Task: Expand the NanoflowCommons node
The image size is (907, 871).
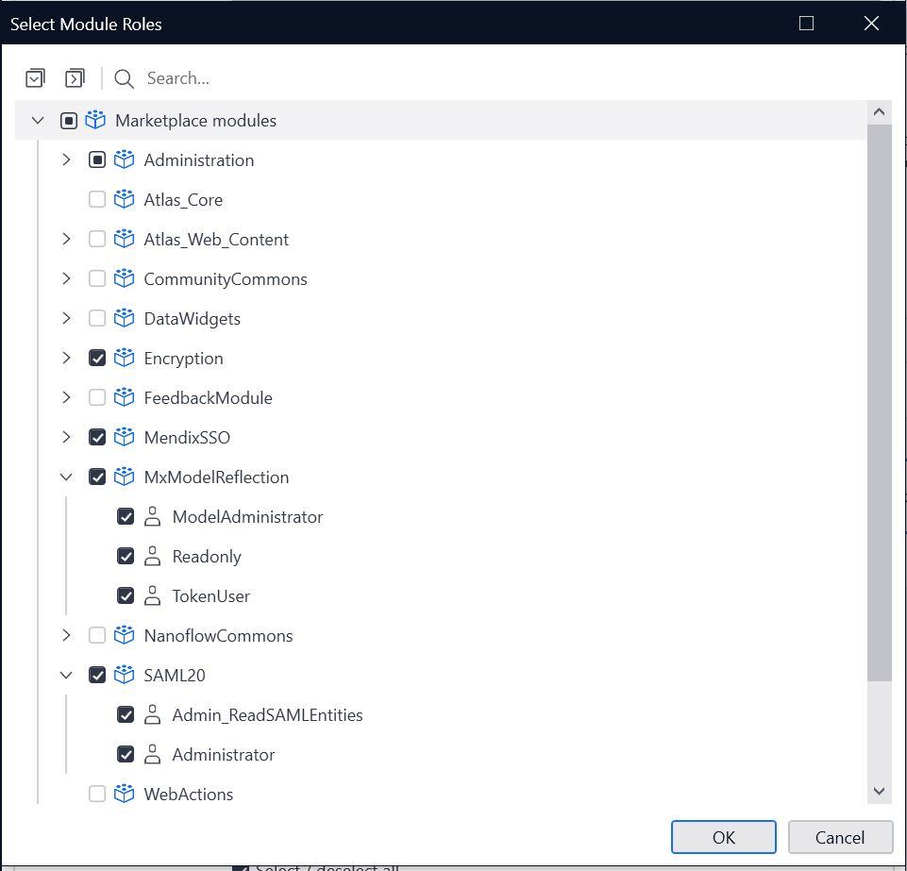Action: [66, 635]
